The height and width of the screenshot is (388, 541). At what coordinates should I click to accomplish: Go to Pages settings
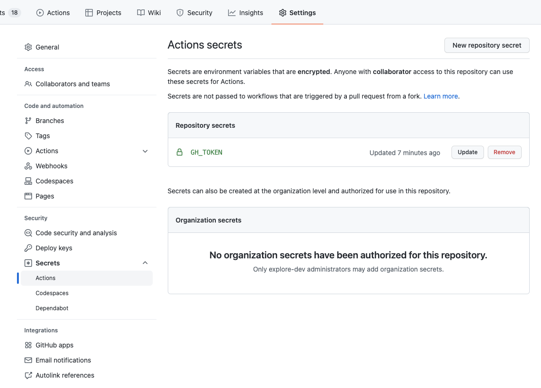[x=87, y=196]
